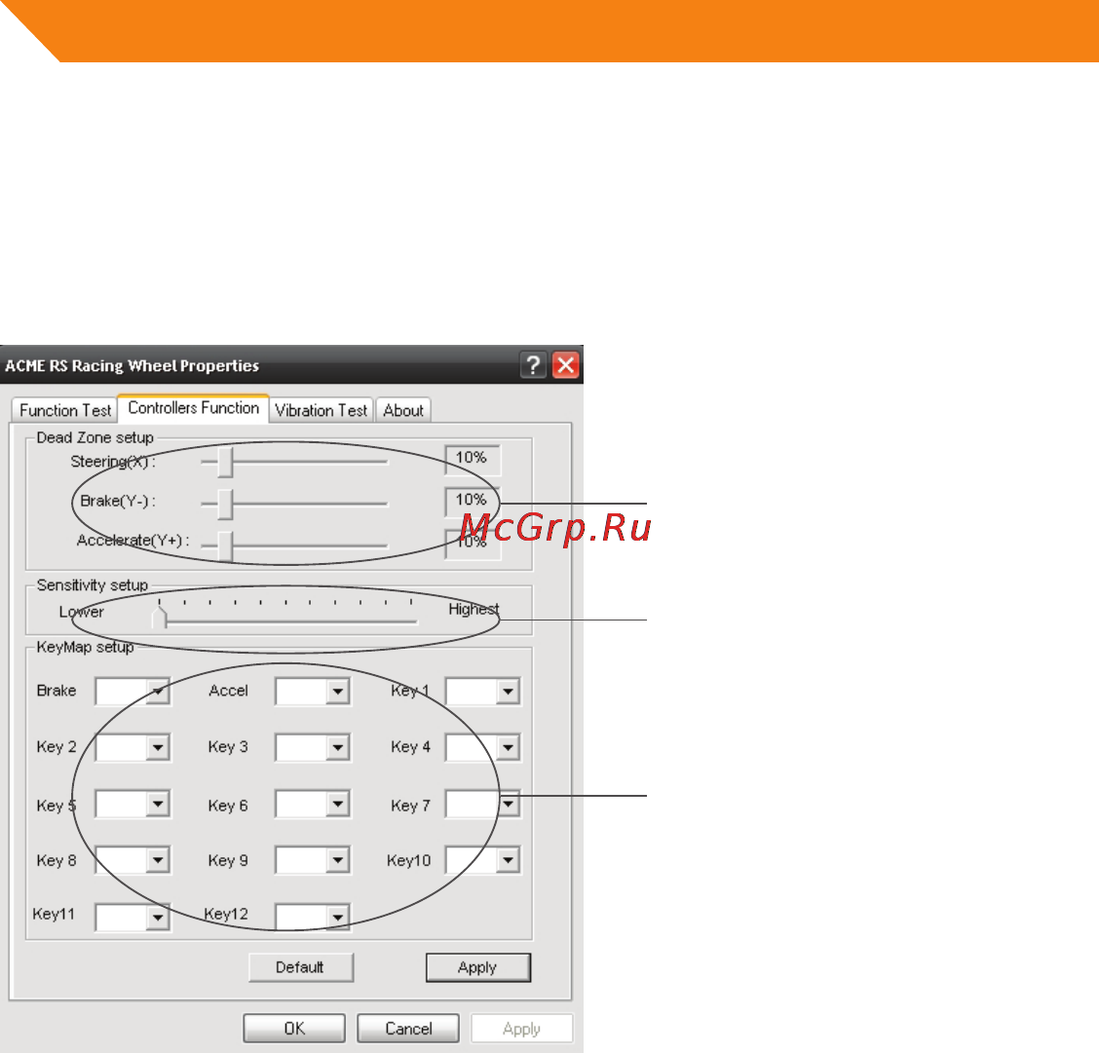Screen dimensions: 1099x1053
Task: Click the Accelerate(Y+) dead zone slider
Action: (294, 545)
